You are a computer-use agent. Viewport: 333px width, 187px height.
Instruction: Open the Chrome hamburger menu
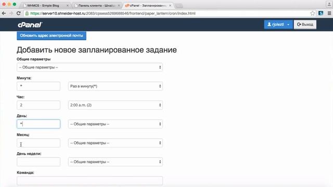(x=329, y=13)
